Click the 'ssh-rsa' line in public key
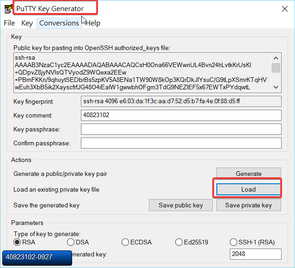This screenshot has height=268, width=295. coord(25,58)
